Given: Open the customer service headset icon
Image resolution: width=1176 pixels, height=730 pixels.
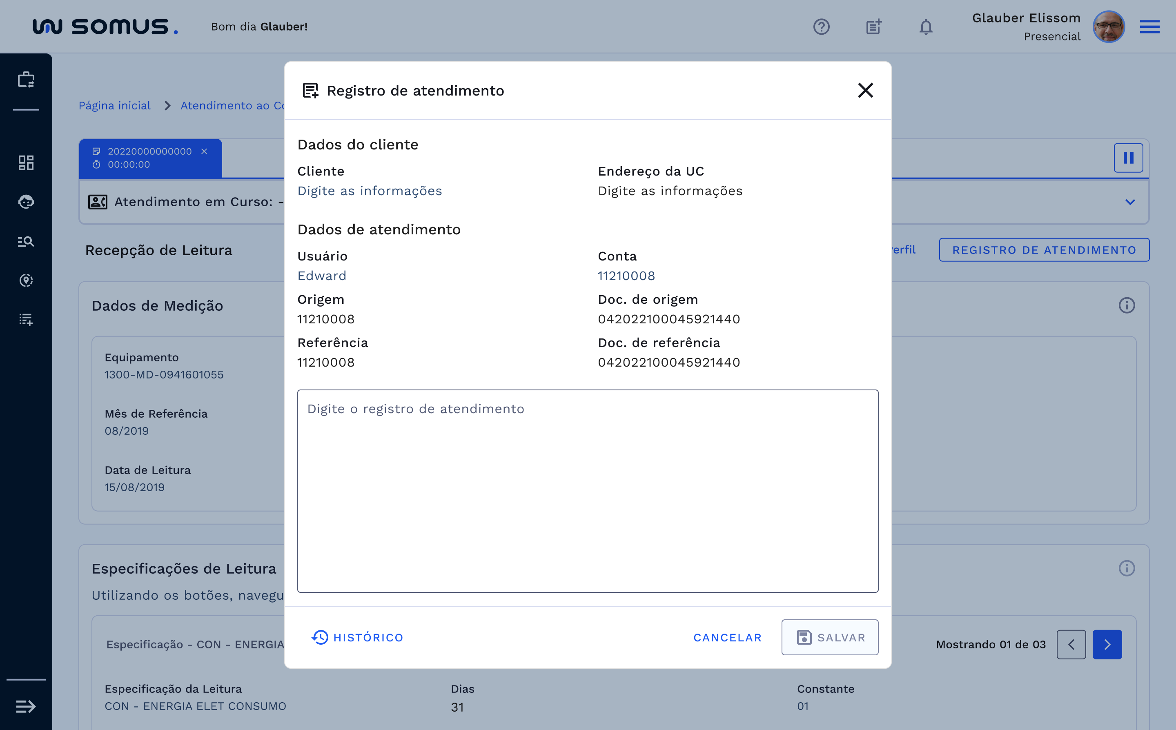Looking at the screenshot, I should (x=26, y=202).
